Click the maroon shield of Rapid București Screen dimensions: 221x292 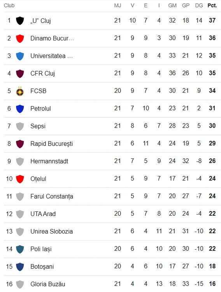[20, 144]
